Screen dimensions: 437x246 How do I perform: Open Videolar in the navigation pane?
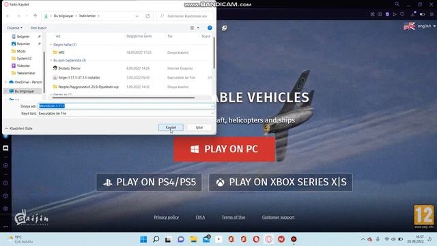23,66
